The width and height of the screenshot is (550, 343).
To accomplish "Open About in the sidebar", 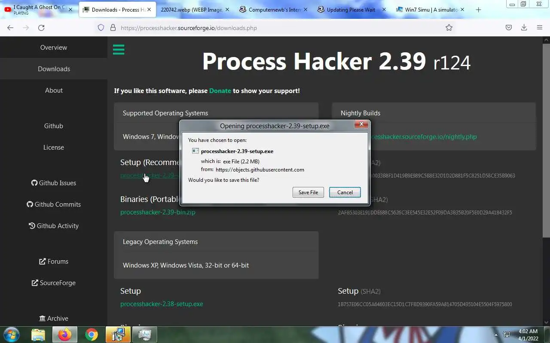I will click(x=54, y=90).
